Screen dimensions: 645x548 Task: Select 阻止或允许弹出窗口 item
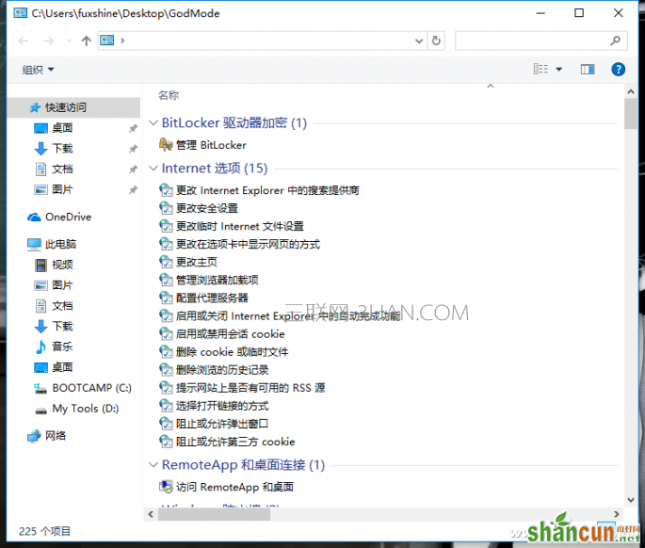click(x=222, y=424)
